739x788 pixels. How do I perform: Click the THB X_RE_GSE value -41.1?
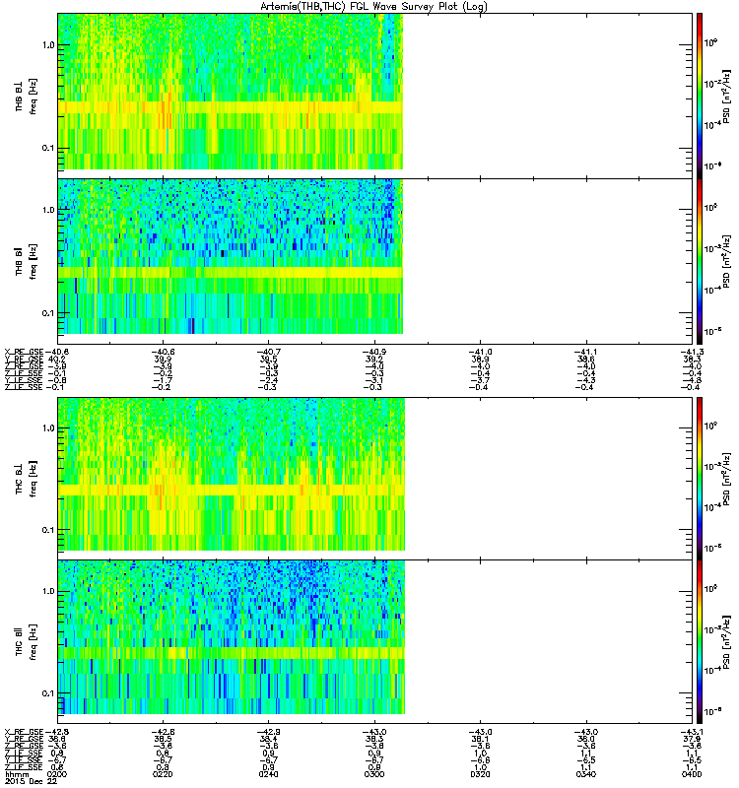click(586, 352)
